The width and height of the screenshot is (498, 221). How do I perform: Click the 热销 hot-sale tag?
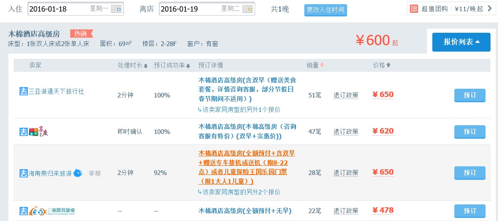pos(81,34)
